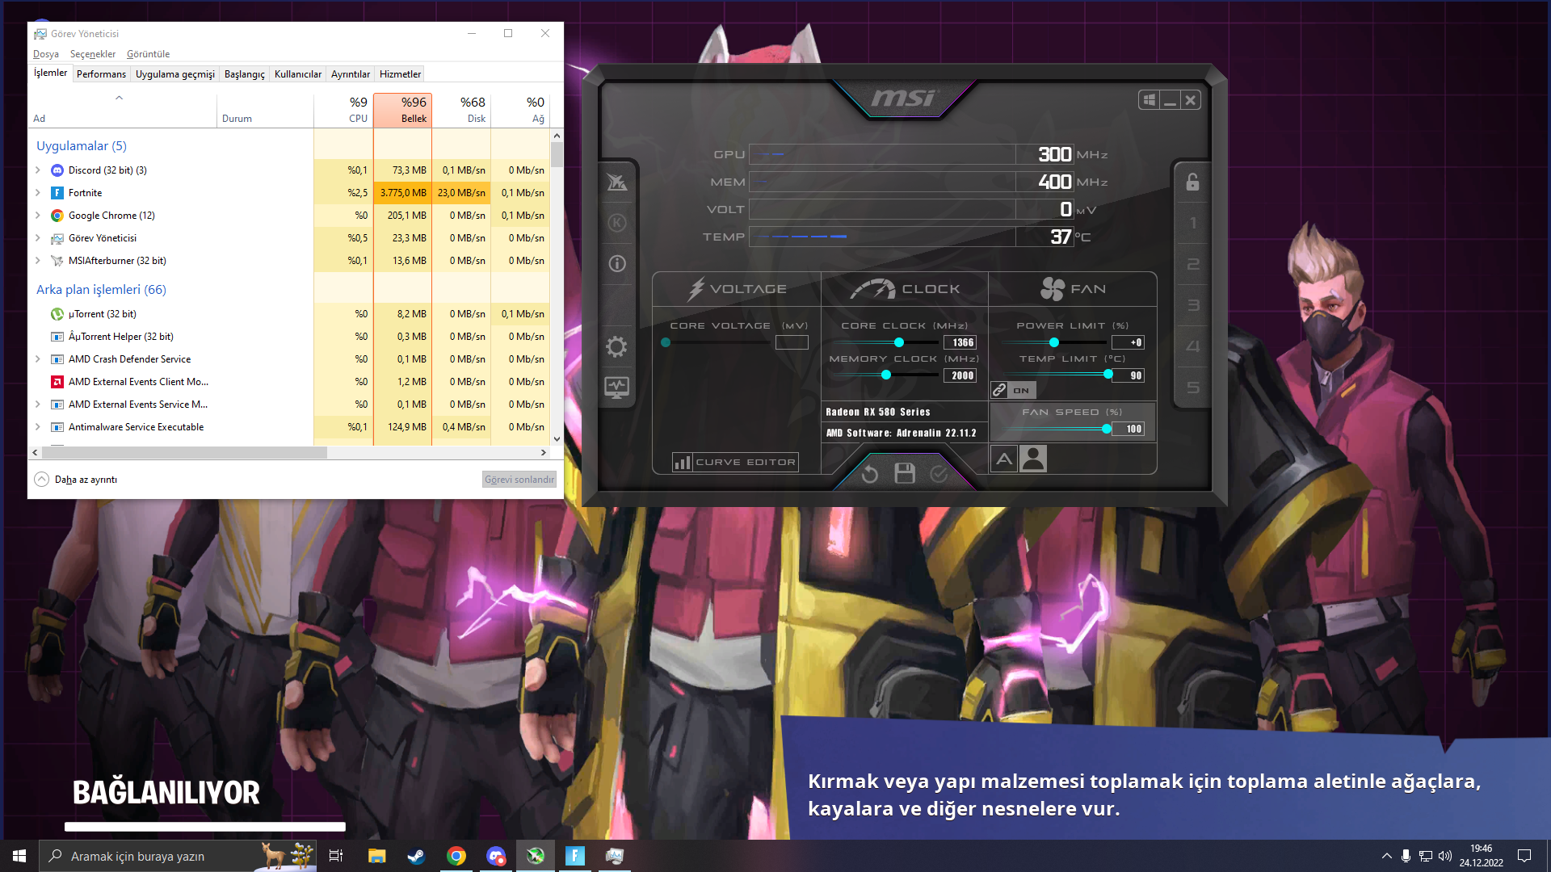Click the profile lock icon
This screenshot has width=1551, height=872.
point(1192,182)
